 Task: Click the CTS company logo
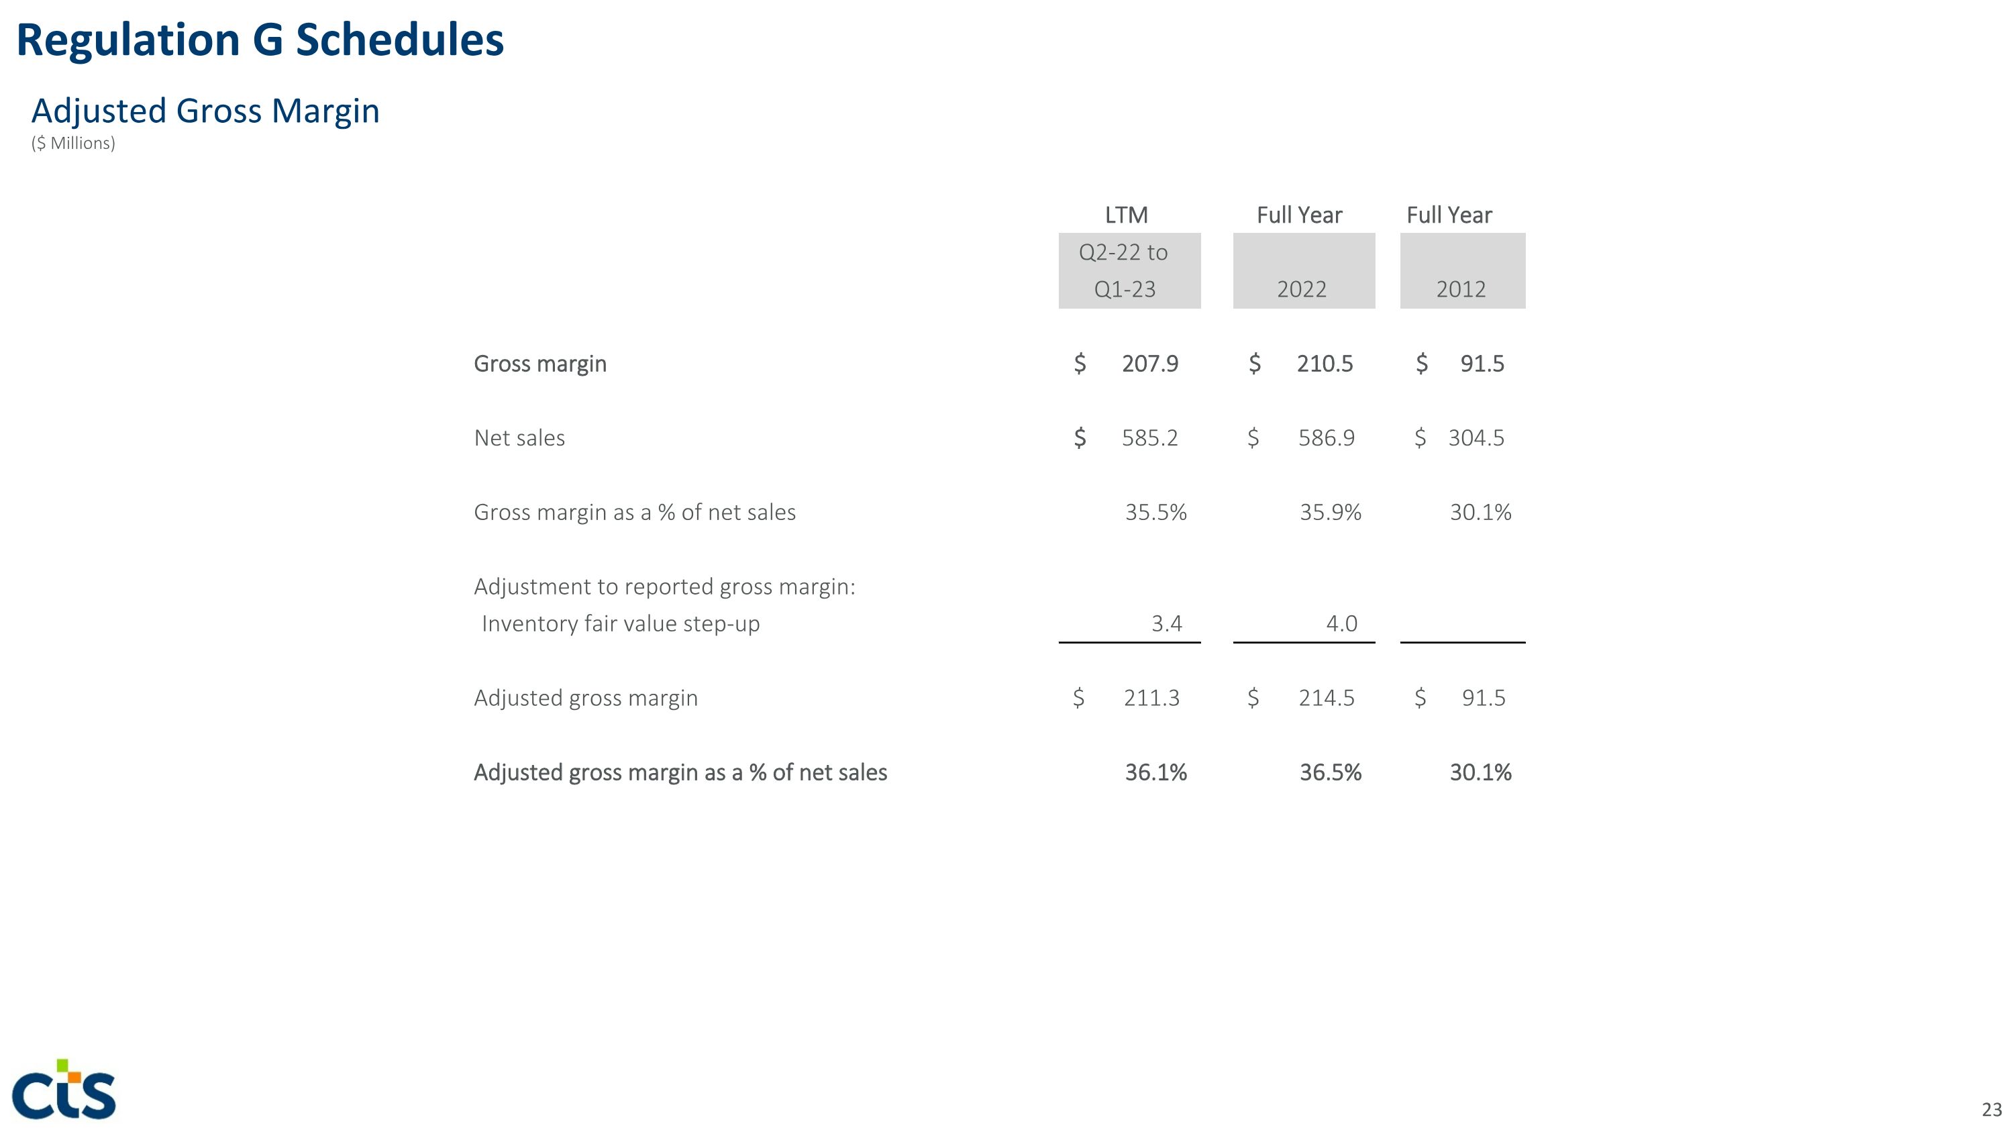tap(64, 1089)
